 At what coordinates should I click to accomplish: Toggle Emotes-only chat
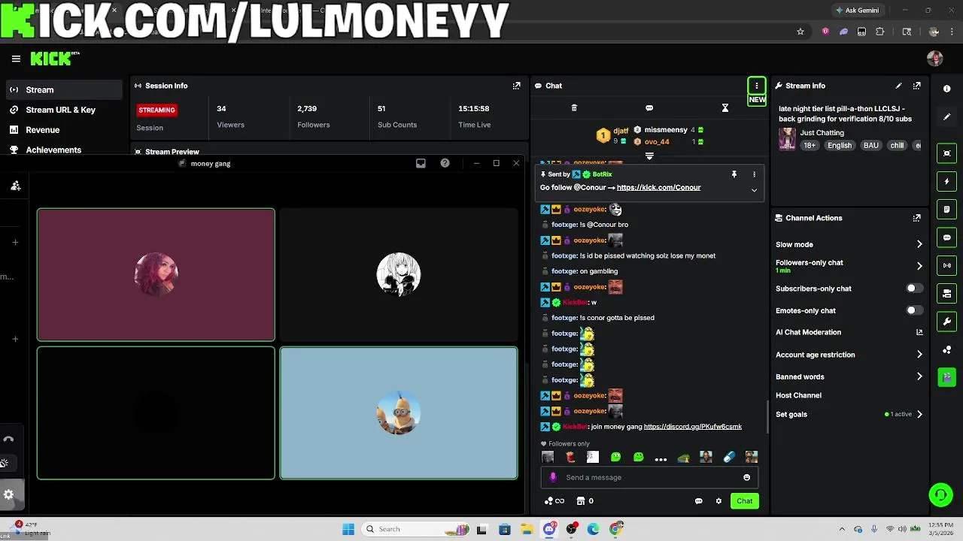point(913,310)
